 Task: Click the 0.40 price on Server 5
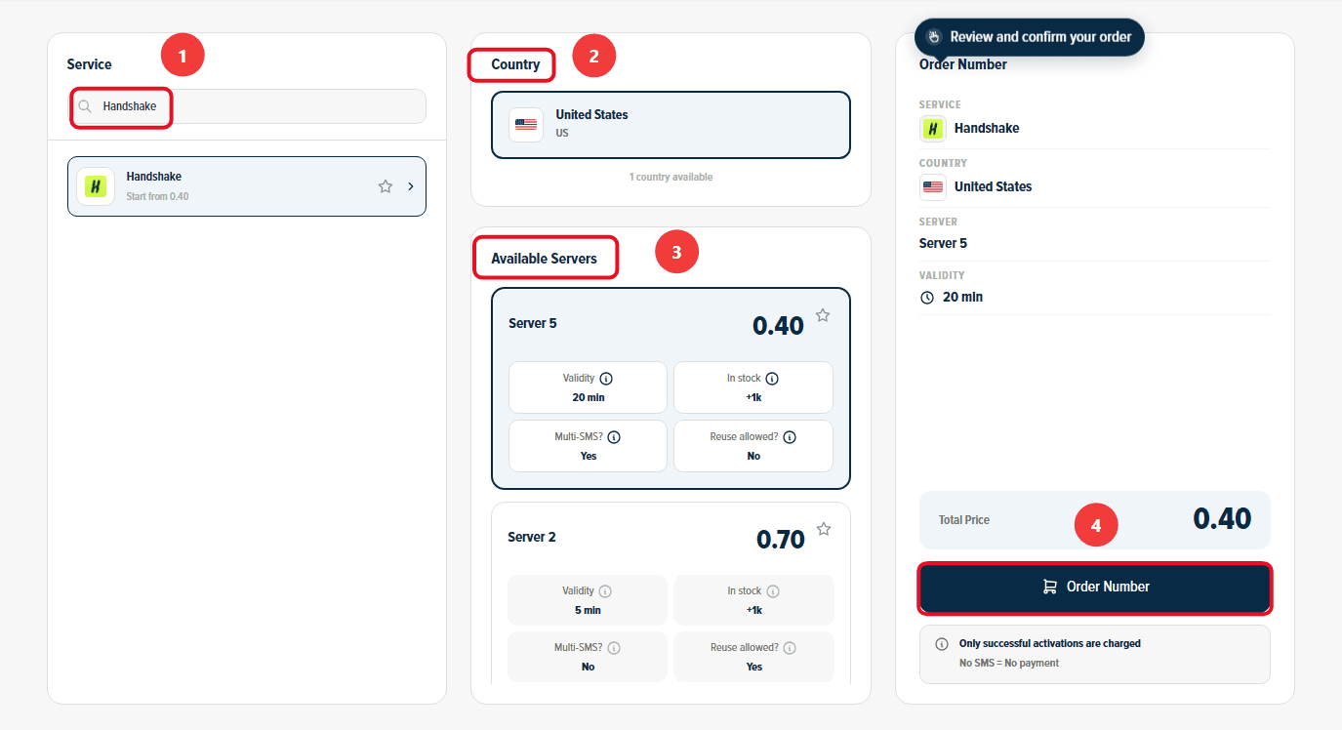pyautogui.click(x=778, y=326)
